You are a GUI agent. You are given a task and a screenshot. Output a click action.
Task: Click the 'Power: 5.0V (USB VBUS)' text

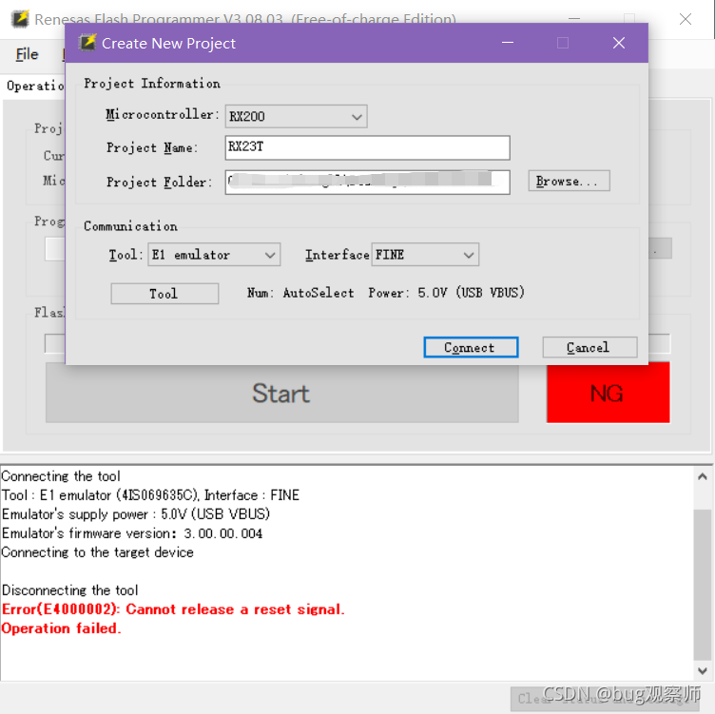447,292
